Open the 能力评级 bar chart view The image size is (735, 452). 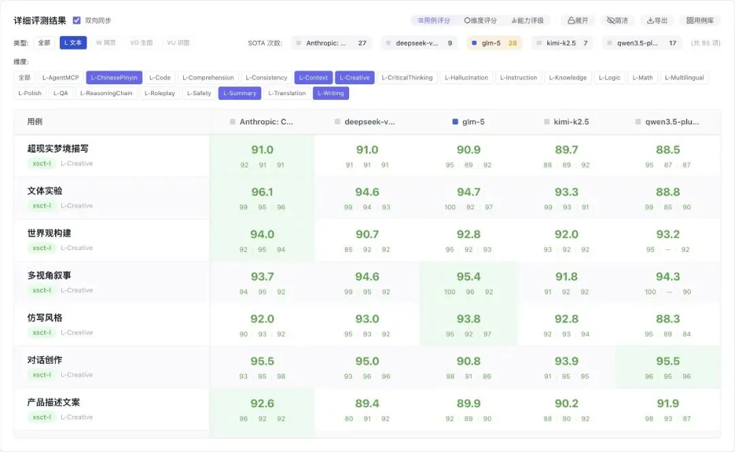tap(527, 20)
